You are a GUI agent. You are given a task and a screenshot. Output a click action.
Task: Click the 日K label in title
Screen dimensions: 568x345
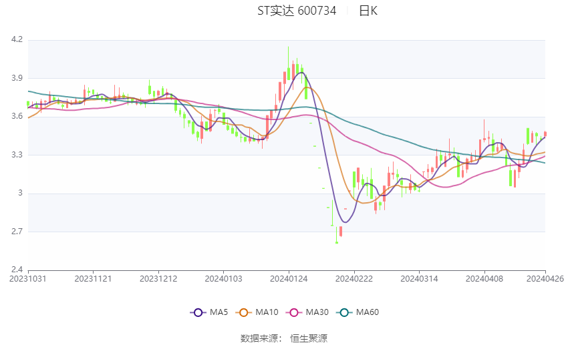368,11
